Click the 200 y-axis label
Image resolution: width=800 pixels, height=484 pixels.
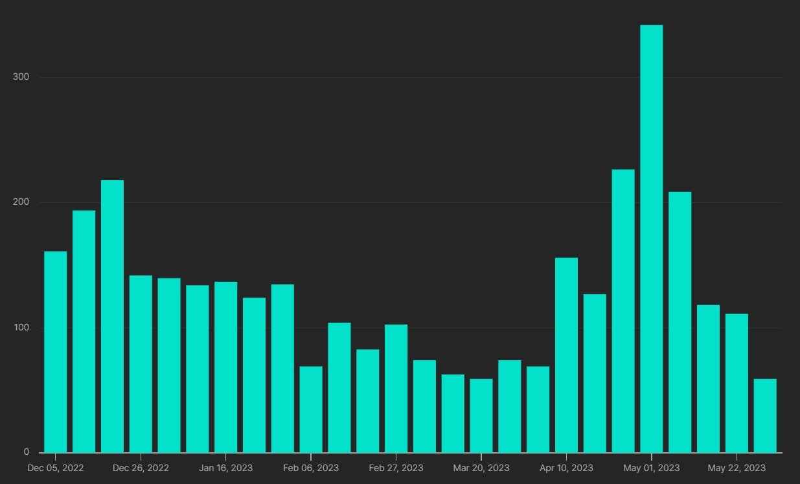(21, 202)
